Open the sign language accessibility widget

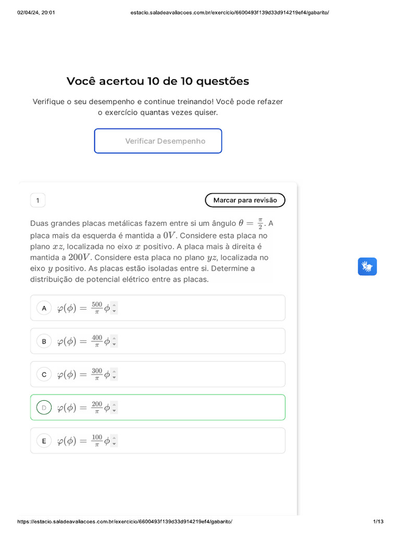tap(367, 266)
